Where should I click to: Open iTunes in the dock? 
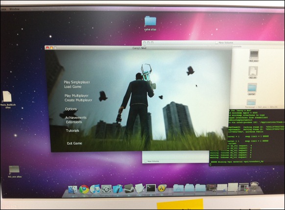tap(95, 189)
